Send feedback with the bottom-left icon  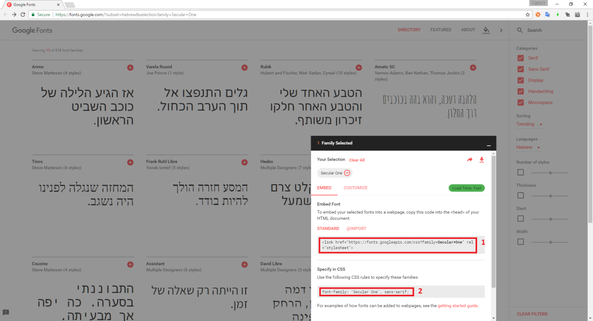(x=6, y=312)
